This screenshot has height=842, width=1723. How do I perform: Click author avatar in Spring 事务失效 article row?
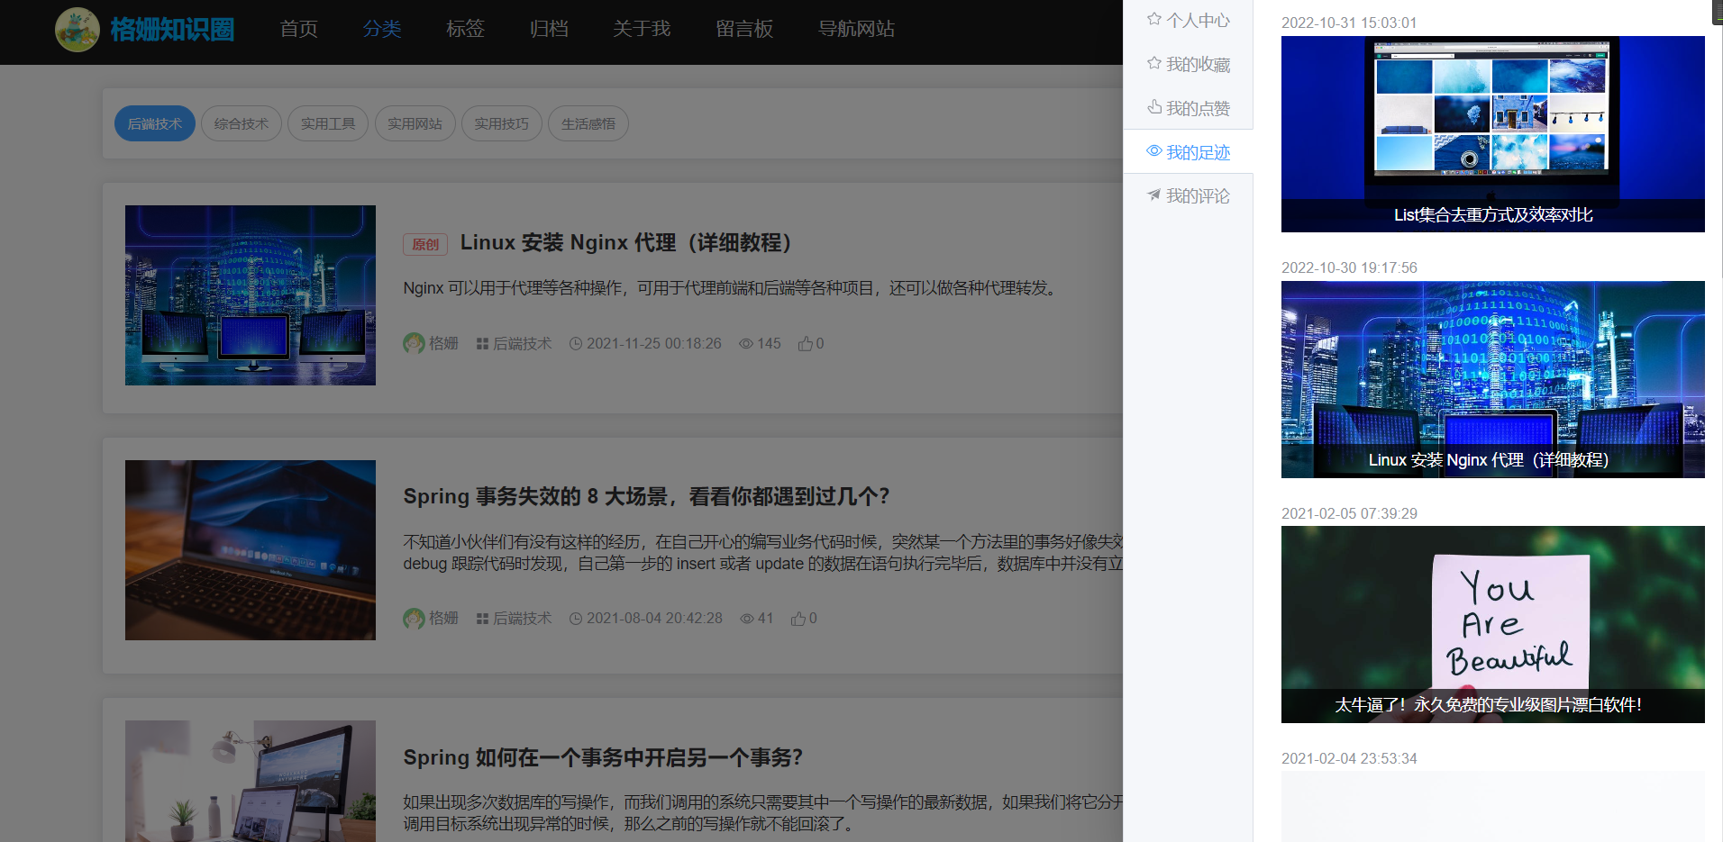[x=414, y=619]
